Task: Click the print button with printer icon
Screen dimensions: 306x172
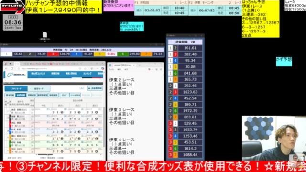Action: coord(95,88)
